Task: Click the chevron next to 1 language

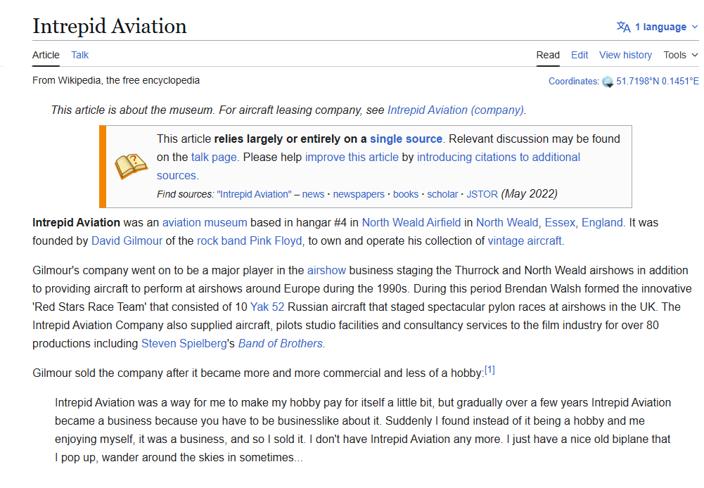Action: [695, 27]
